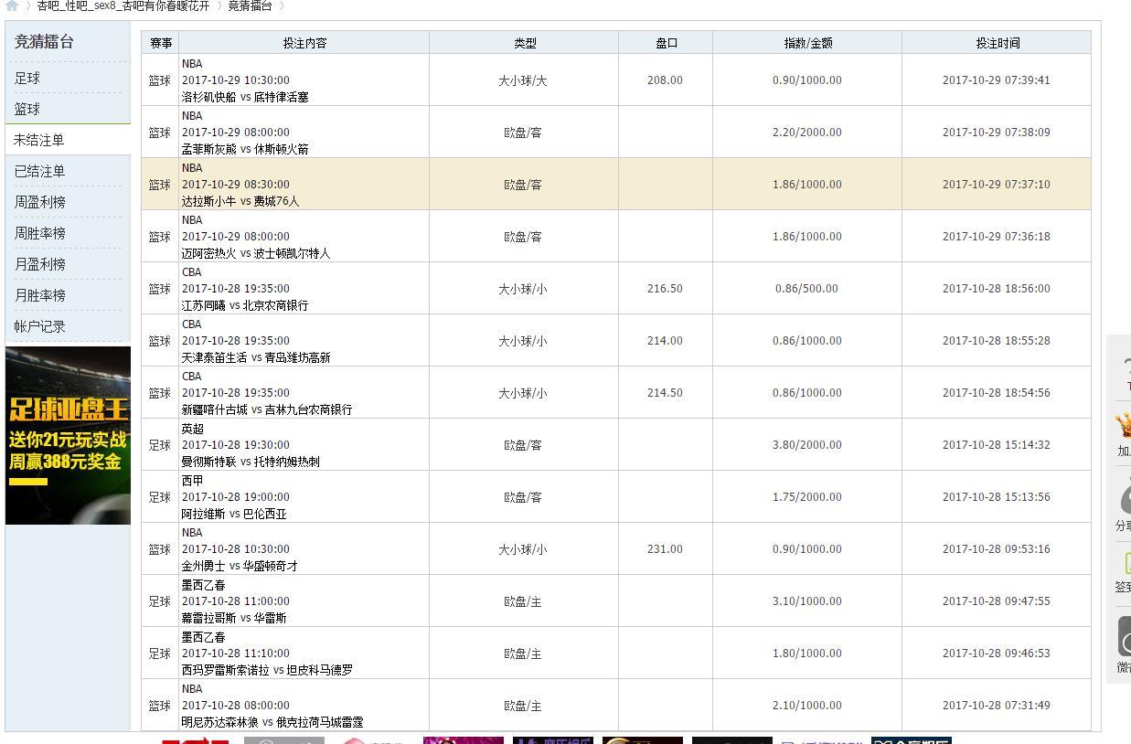Go to 已结注单 settled bets

click(x=39, y=171)
